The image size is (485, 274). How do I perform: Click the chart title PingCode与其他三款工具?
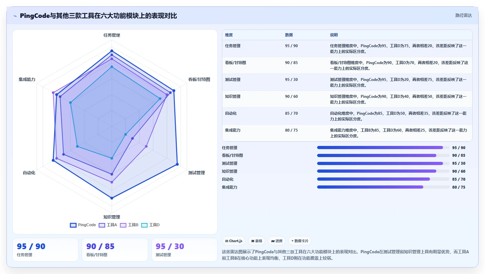click(98, 16)
